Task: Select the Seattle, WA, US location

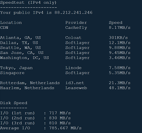Action: coord(20,48)
